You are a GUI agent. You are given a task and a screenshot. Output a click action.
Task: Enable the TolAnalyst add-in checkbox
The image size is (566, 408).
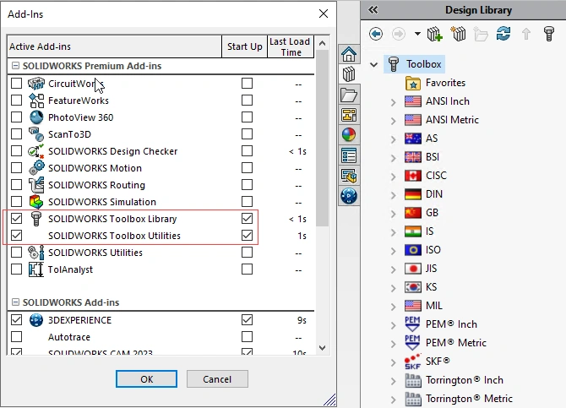(16, 269)
